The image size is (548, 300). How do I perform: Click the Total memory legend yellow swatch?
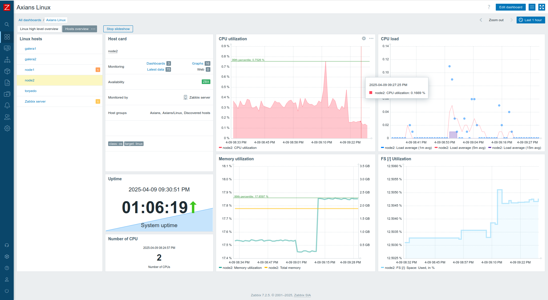coord(266,268)
